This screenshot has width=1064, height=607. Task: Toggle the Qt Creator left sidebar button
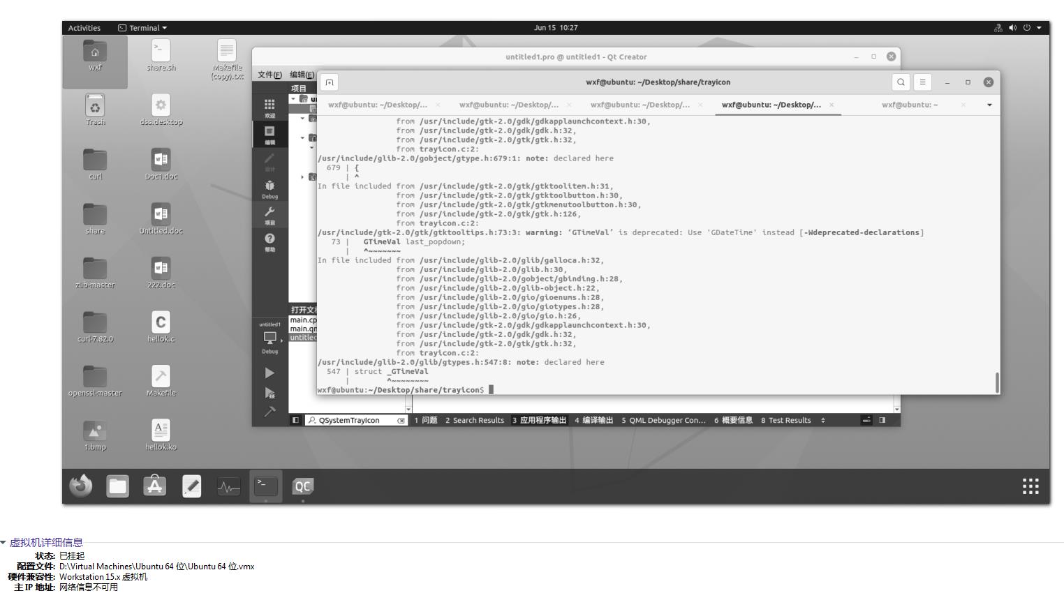tap(295, 420)
